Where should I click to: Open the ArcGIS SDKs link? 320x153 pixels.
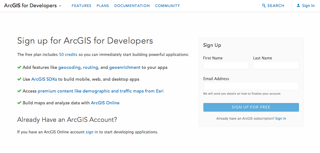44,79
